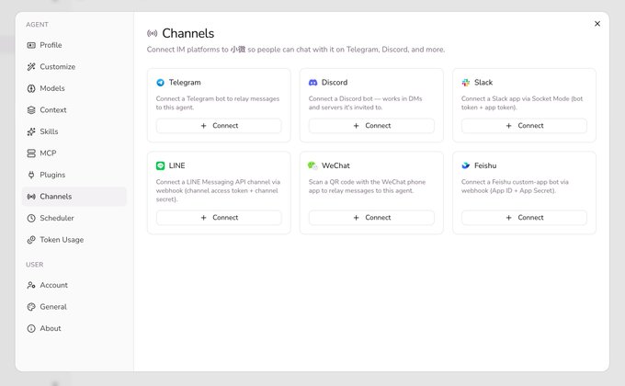625x386 pixels.
Task: Select the MCP menu item
Action: [74, 153]
